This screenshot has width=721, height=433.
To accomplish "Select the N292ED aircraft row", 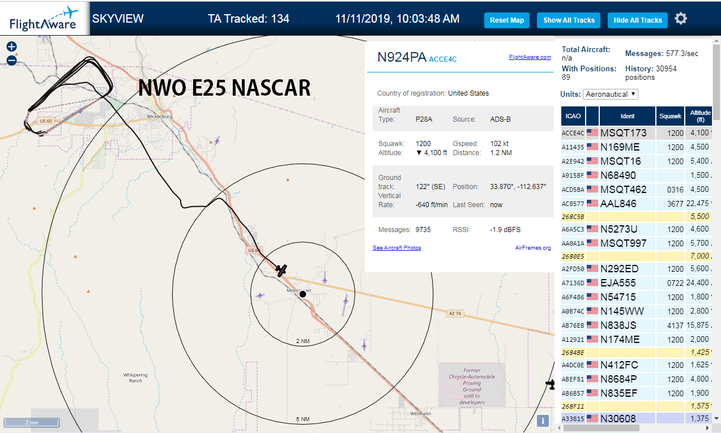I will point(636,269).
